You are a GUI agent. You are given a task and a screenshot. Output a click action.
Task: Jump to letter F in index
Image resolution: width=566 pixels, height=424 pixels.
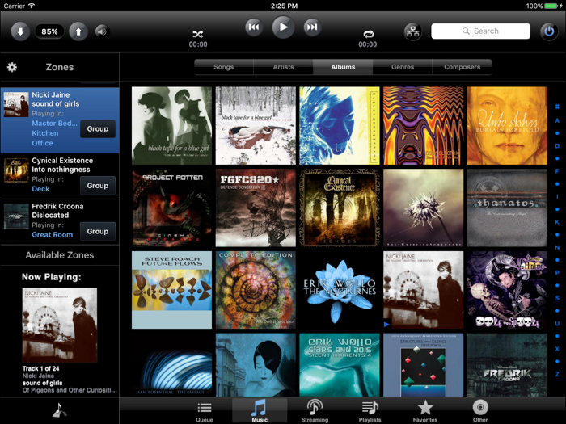click(557, 171)
